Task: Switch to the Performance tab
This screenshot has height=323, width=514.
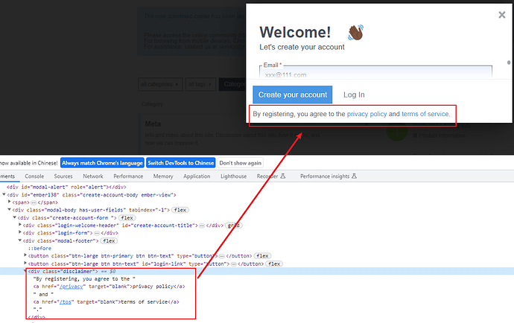Action: click(128, 176)
